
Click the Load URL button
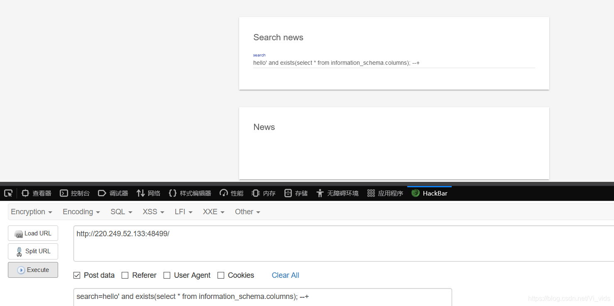33,233
